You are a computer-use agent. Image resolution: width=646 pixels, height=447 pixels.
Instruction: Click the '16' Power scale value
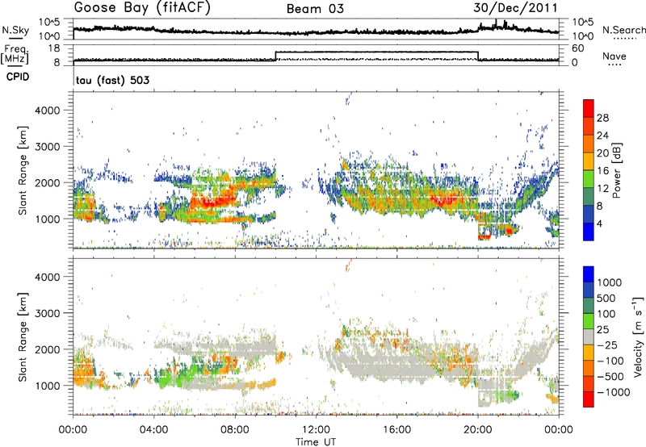point(602,171)
